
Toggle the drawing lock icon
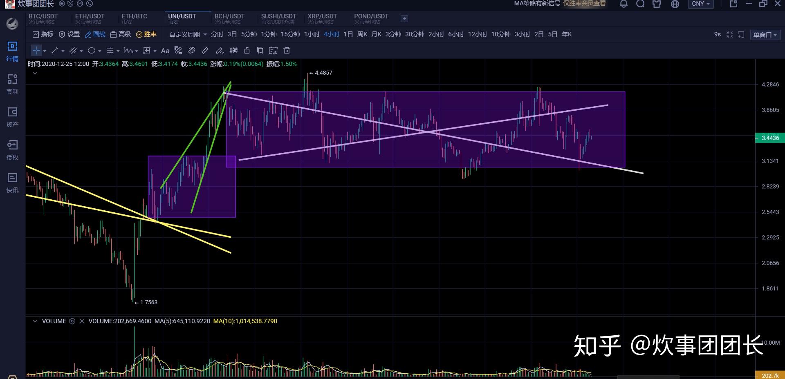tap(247, 51)
